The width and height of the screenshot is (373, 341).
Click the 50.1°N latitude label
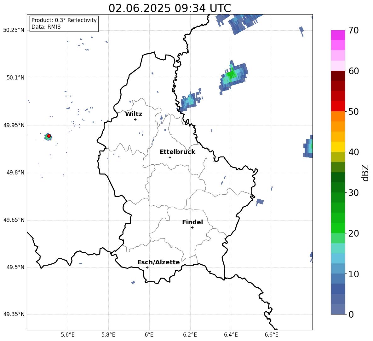pyautogui.click(x=15, y=78)
